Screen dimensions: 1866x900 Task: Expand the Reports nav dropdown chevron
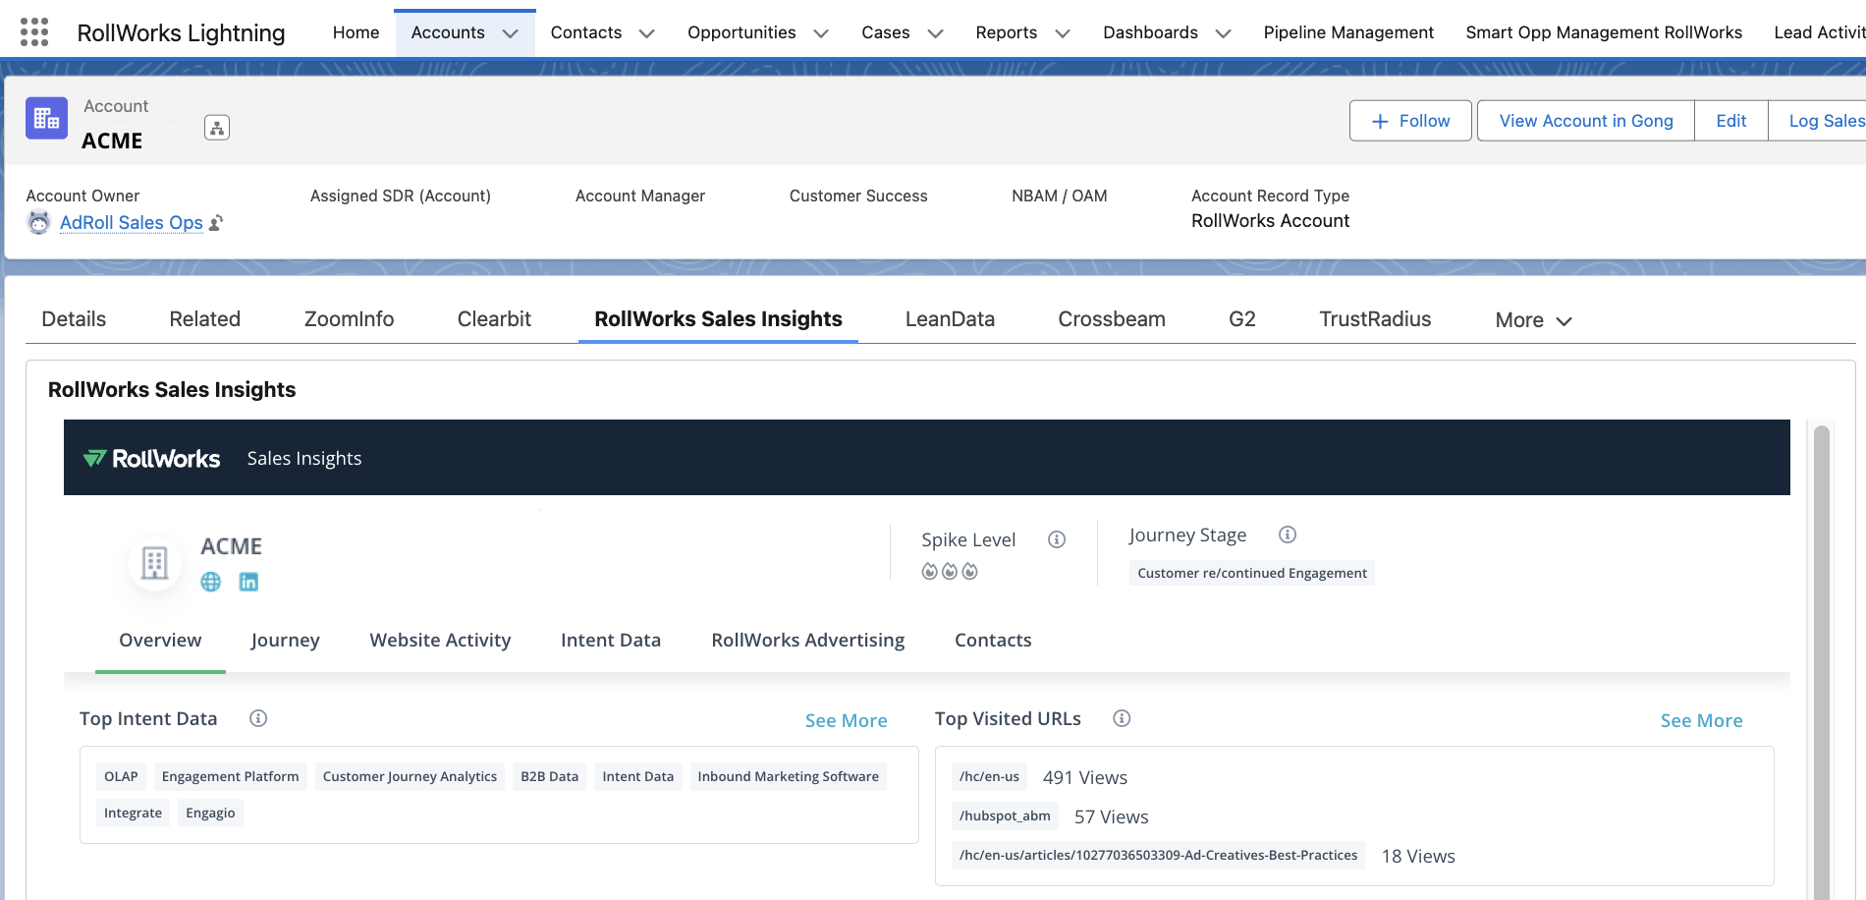(1063, 33)
